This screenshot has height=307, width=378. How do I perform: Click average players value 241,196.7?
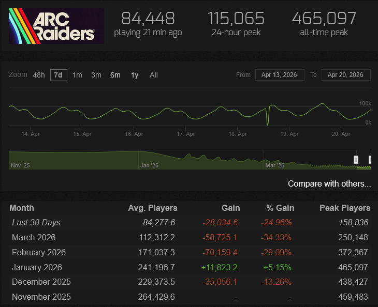pos(156,267)
